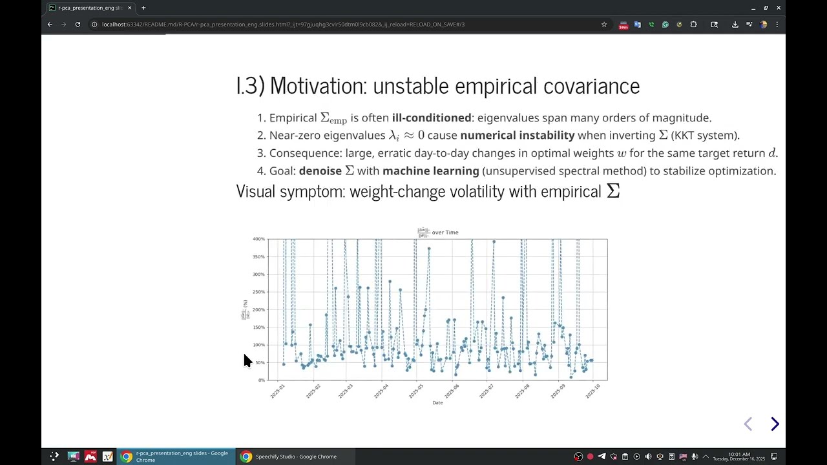Click the 'Date' axis label
The image size is (827, 465).
click(437, 403)
